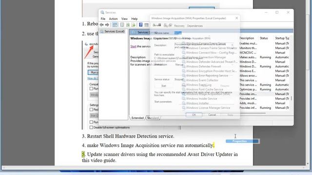312x175 pixels.
Task: Click the Back arrow in Services toolbar
Action: [102, 25]
